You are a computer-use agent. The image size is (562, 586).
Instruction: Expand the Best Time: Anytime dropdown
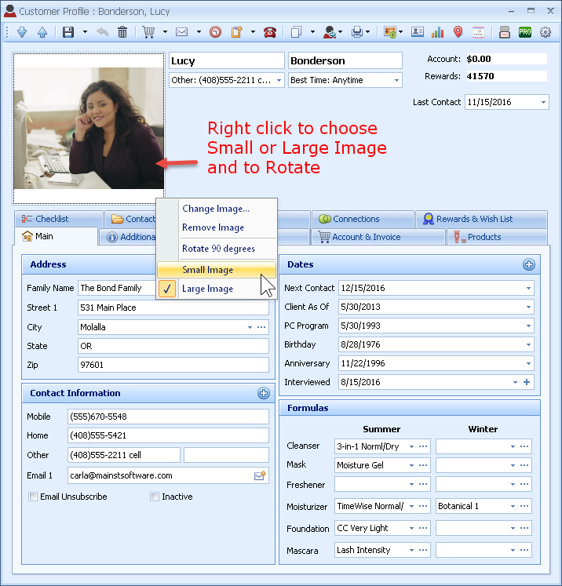396,80
